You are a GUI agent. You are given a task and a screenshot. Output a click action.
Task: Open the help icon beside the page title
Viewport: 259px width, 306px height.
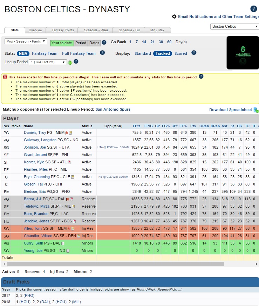253,9
